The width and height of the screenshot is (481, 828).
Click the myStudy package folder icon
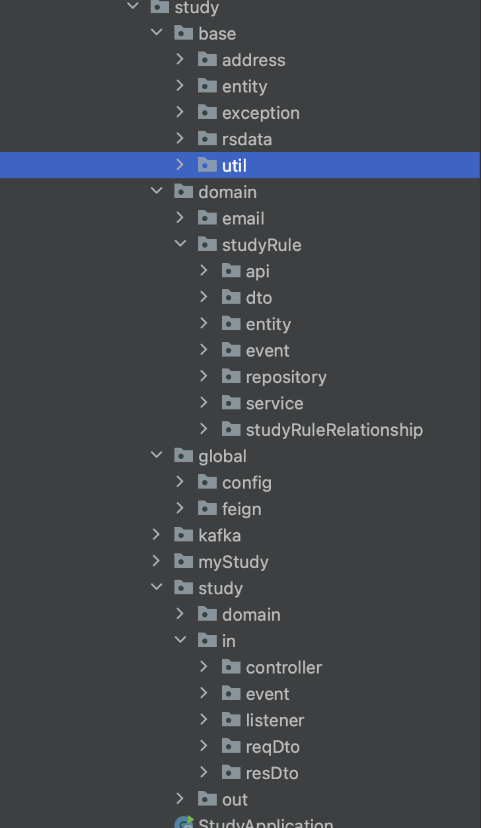(x=183, y=561)
